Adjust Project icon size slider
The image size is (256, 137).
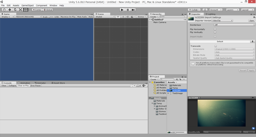(180, 133)
